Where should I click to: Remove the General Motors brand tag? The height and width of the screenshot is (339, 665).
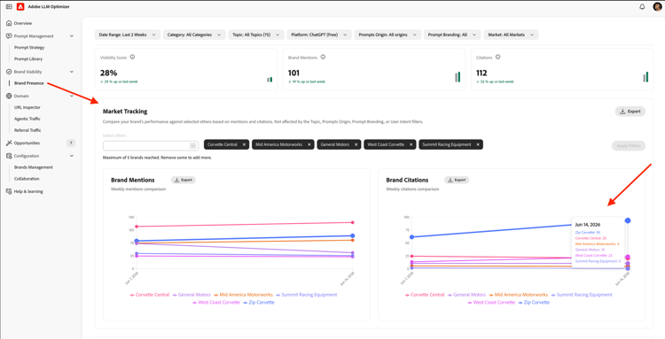pos(356,144)
